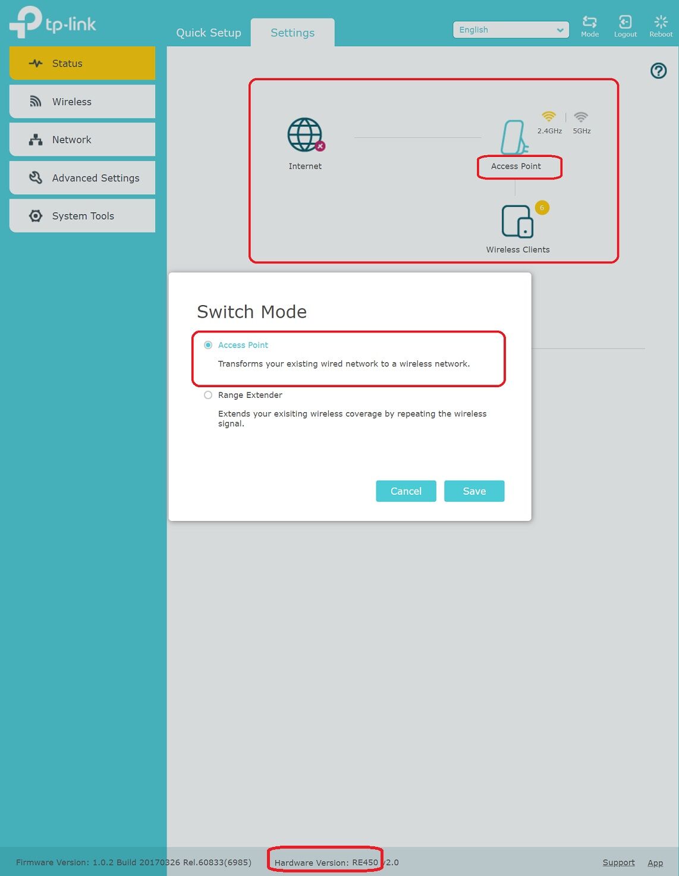Select the Access Point radio button
Image resolution: width=679 pixels, height=876 pixels.
[x=208, y=345]
